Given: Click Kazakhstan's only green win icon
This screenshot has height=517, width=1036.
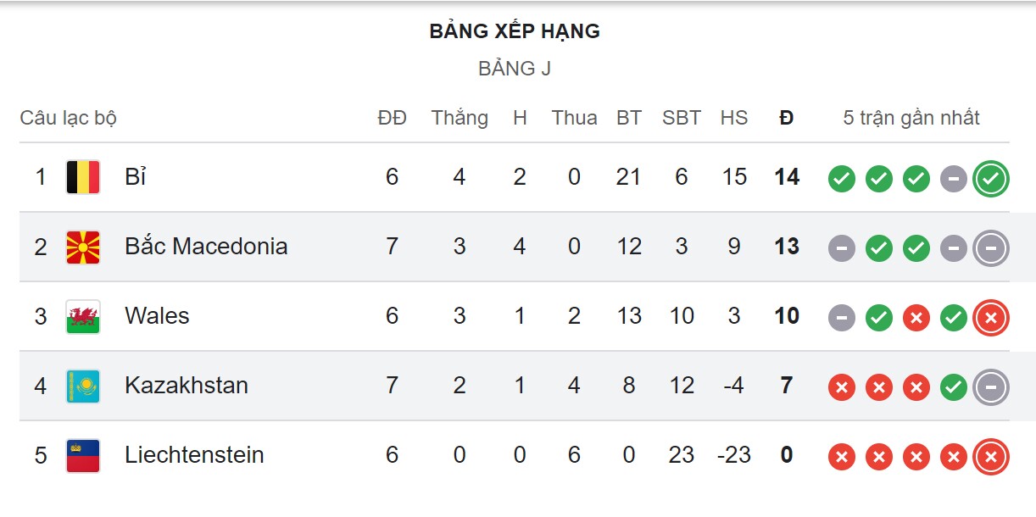Looking at the screenshot, I should [x=953, y=386].
